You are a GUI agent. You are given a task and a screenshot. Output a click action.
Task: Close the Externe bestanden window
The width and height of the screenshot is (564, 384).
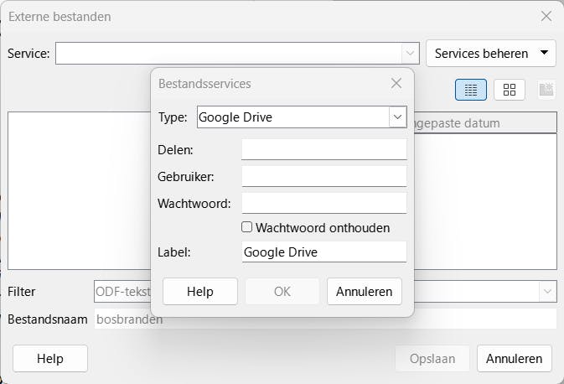pos(546,16)
